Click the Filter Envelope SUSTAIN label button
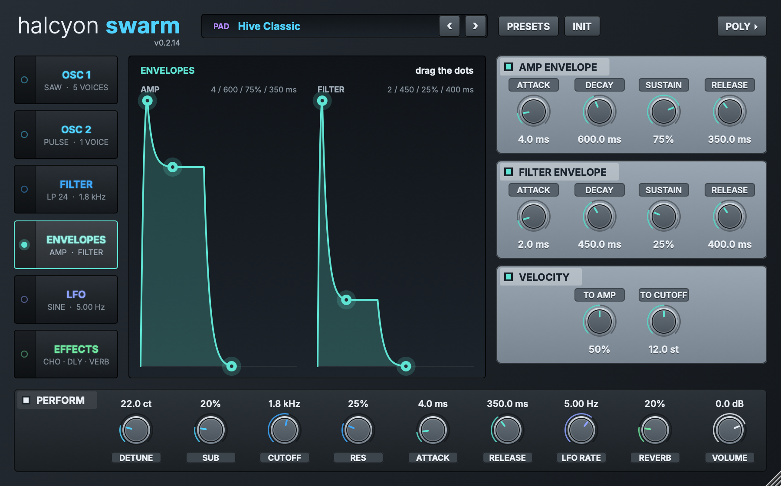Screen dimensions: 781x486 [x=663, y=190]
